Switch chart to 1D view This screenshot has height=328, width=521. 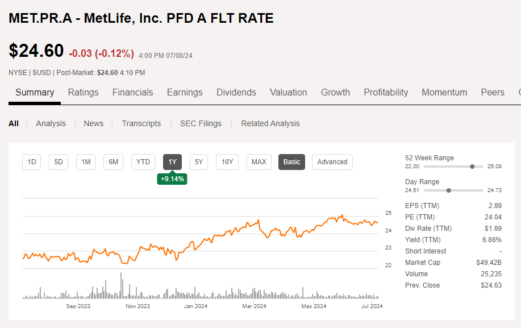tap(31, 161)
